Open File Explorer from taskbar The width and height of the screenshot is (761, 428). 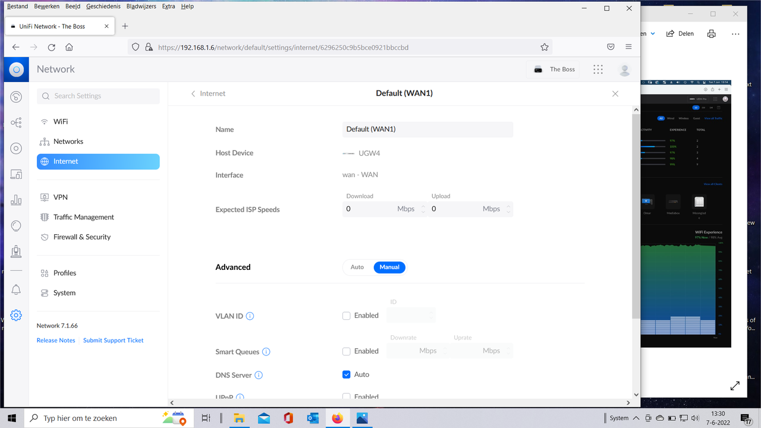tap(238, 418)
